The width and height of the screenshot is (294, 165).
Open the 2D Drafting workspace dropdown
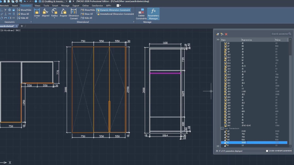52,2
